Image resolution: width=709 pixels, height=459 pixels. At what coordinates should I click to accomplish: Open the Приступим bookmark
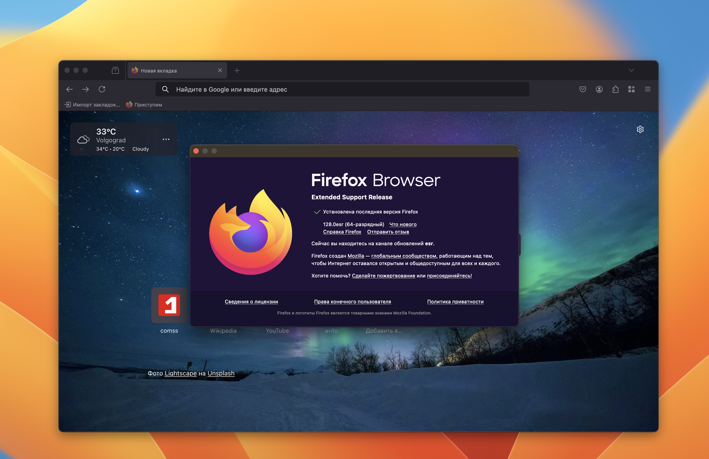[x=144, y=105]
